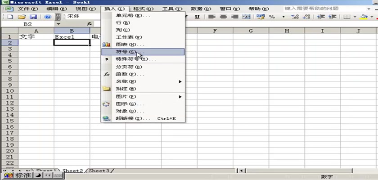Open Help via the blue question mark icon
378x180 pixels.
(x=48, y=17)
